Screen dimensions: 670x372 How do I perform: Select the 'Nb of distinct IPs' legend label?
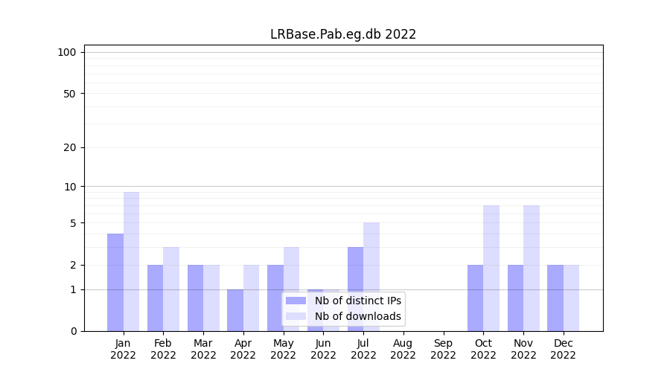[358, 301]
